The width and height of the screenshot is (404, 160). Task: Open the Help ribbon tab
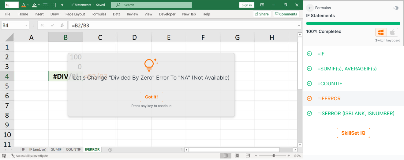click(x=206, y=14)
